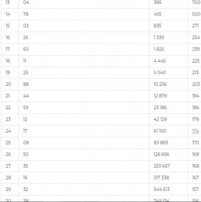This screenshot has height=202, width=201.
Task: Click code 60 in row 17
Action: [x=26, y=49]
